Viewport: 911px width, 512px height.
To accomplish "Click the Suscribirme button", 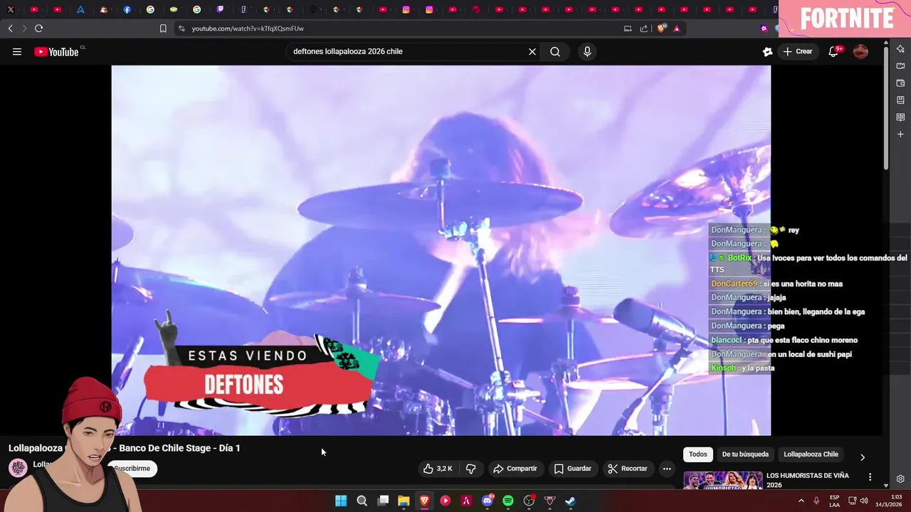I will pos(132,469).
